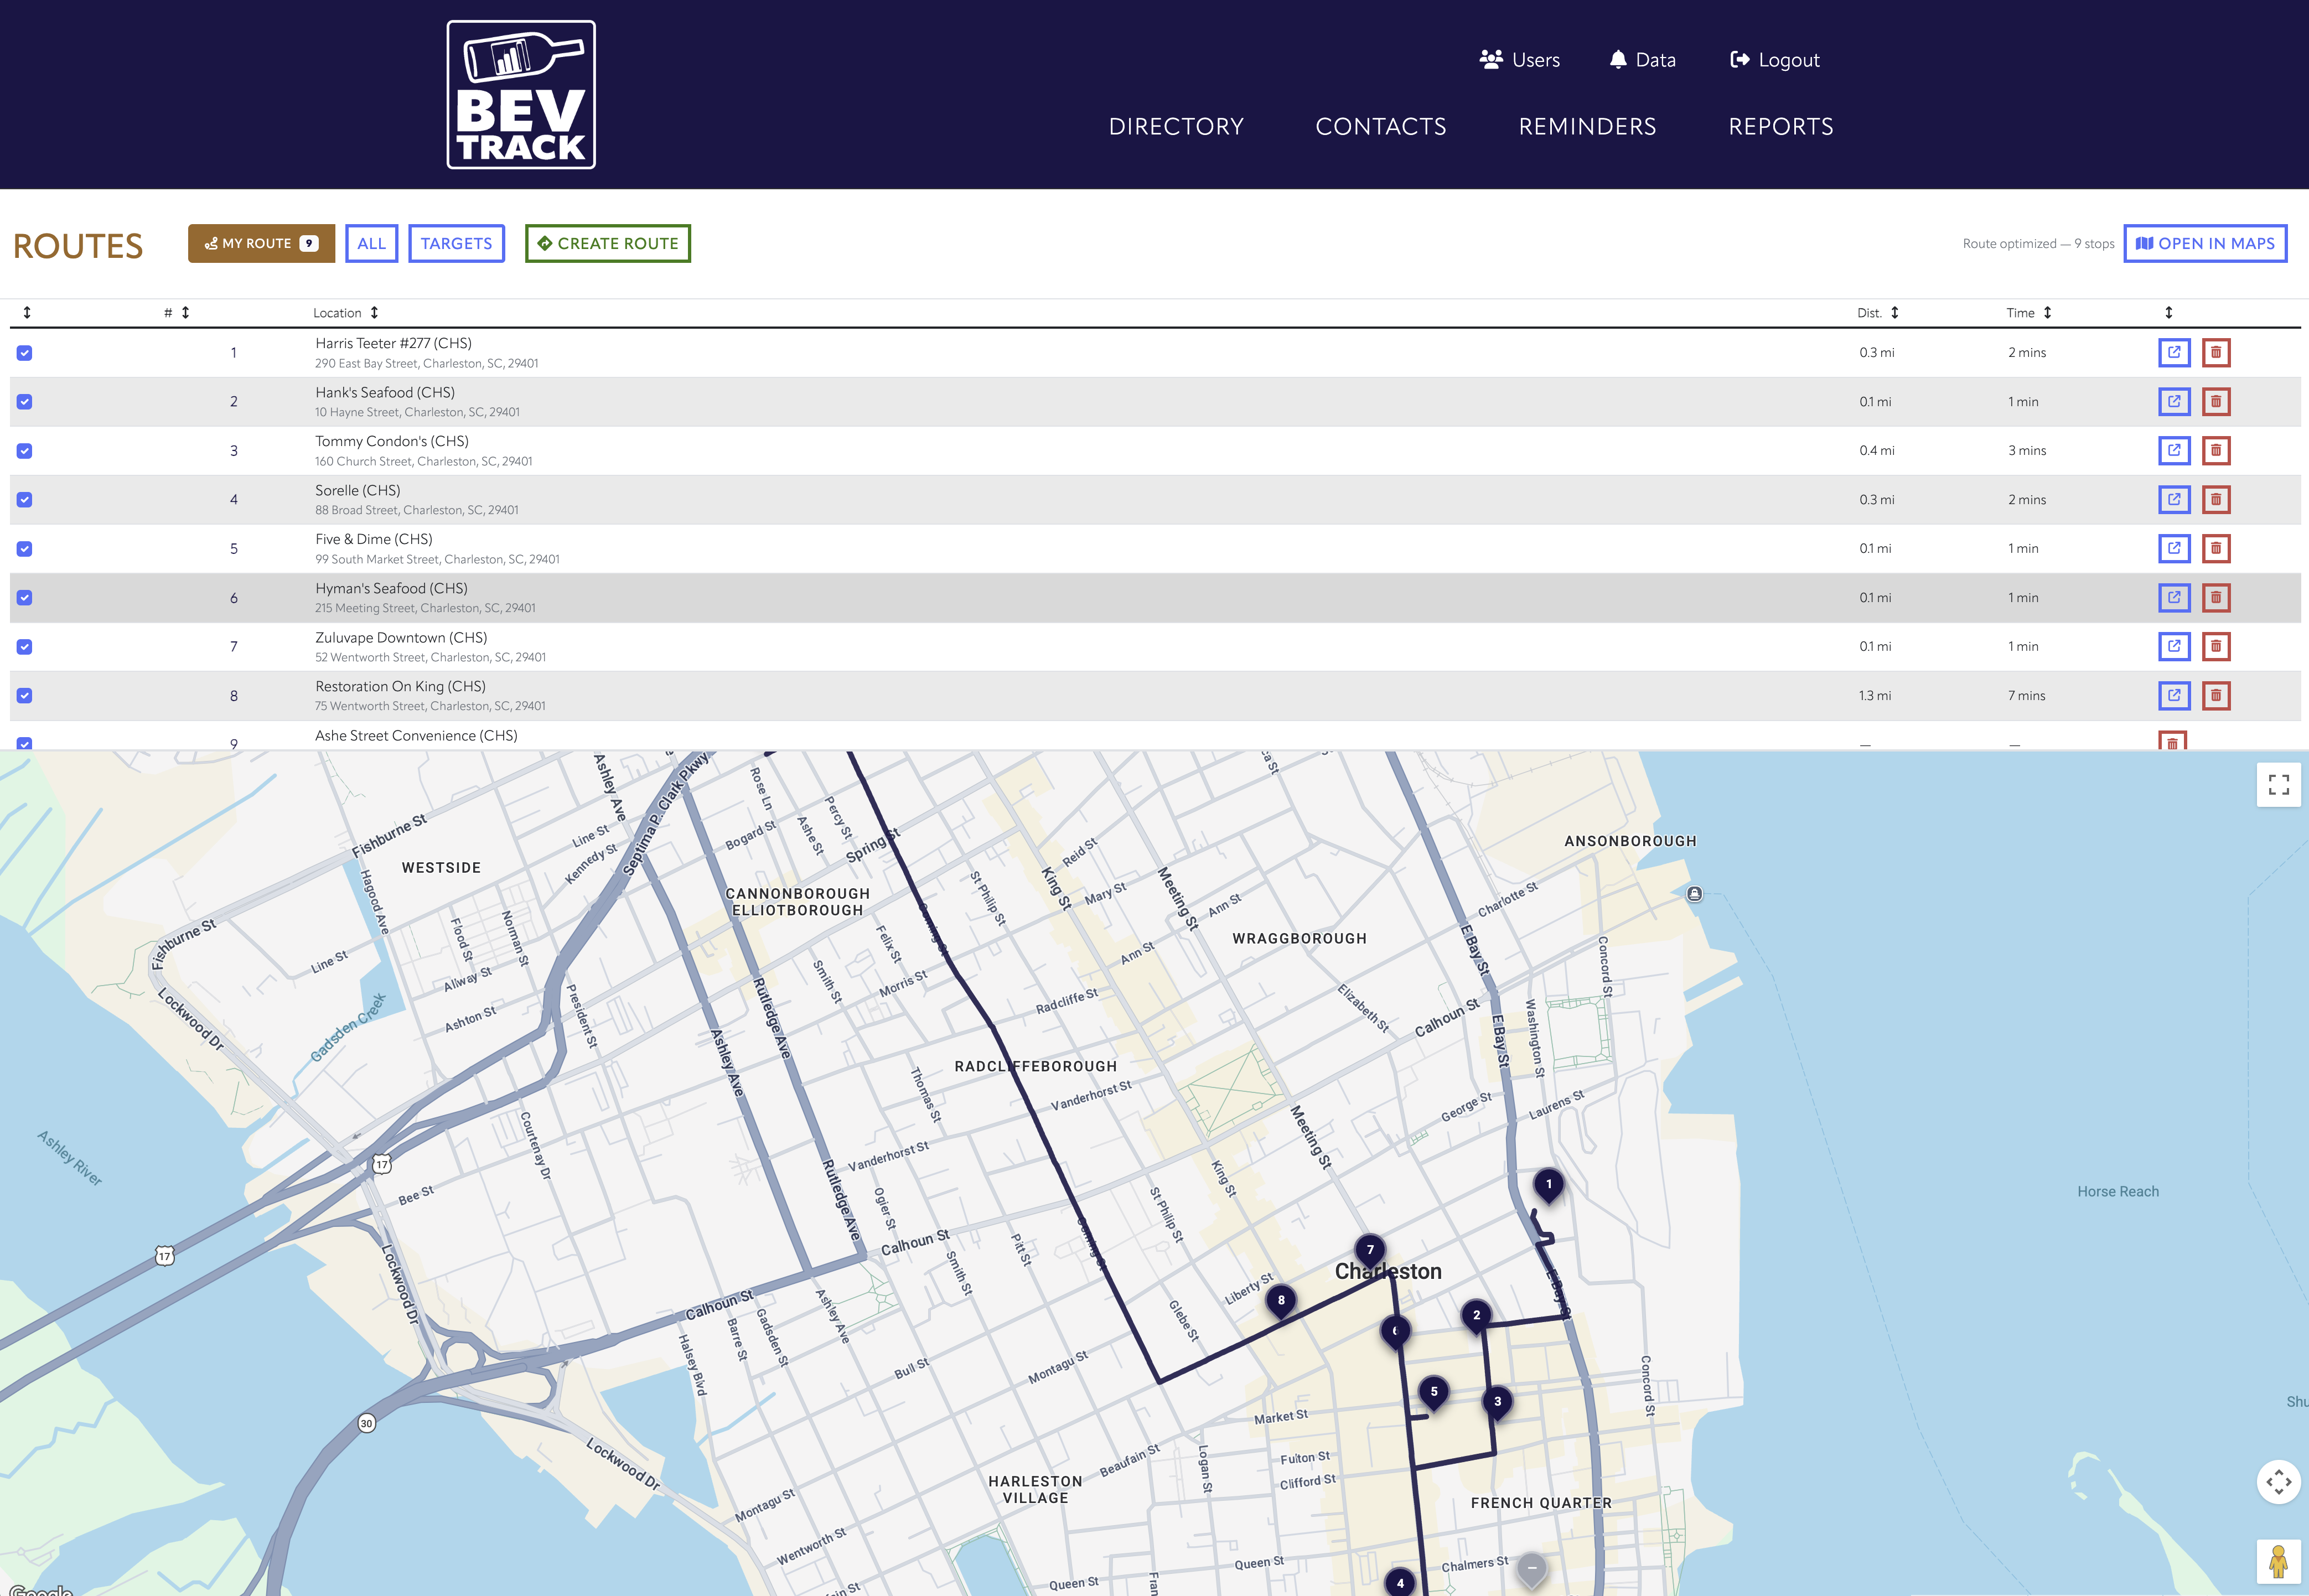
Task: Toggle fullscreen view on the map
Action: [x=2278, y=785]
